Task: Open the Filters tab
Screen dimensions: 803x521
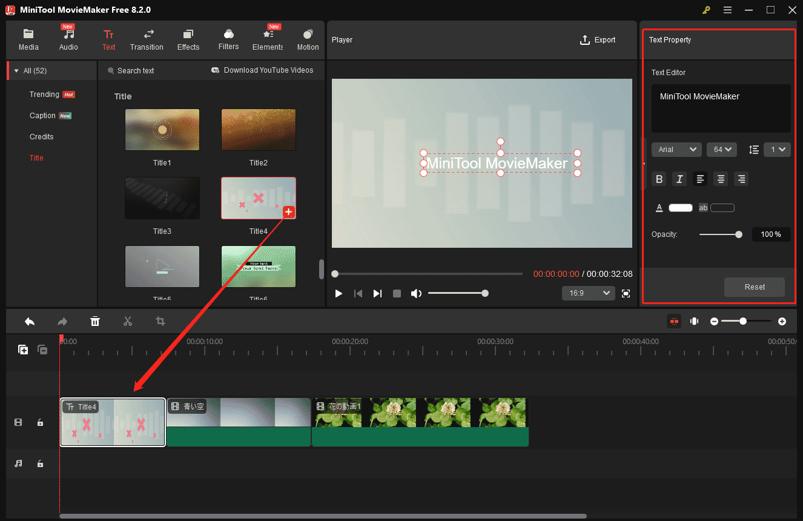Action: tap(228, 39)
